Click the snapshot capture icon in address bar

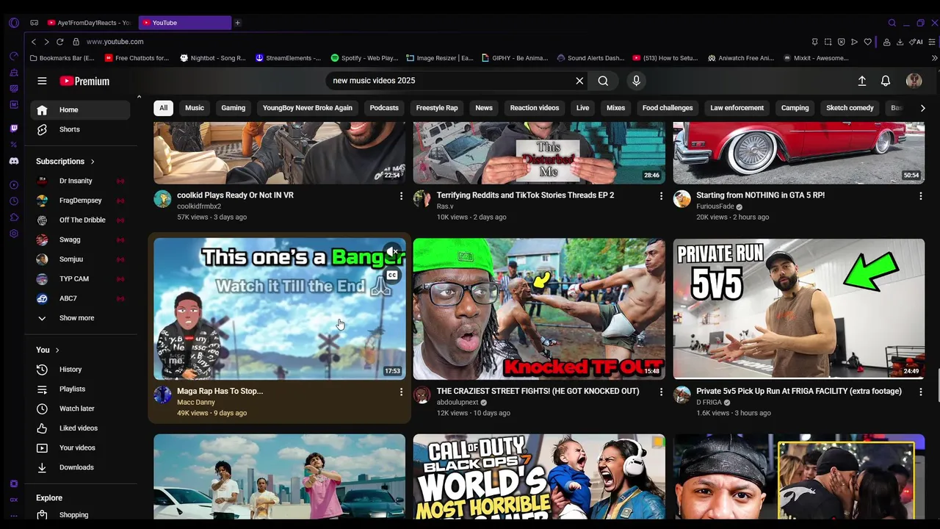pyautogui.click(x=828, y=42)
